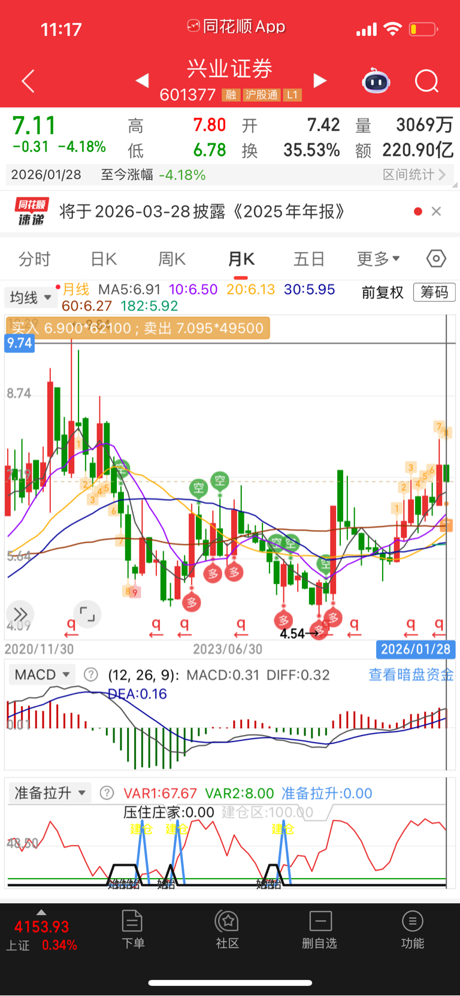Dismiss the annual report notice
460x996 pixels.
437,211
